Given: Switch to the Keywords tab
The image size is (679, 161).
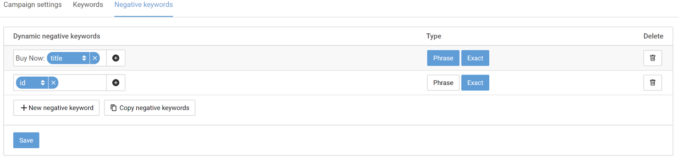Looking at the screenshot, I should pos(88,5).
